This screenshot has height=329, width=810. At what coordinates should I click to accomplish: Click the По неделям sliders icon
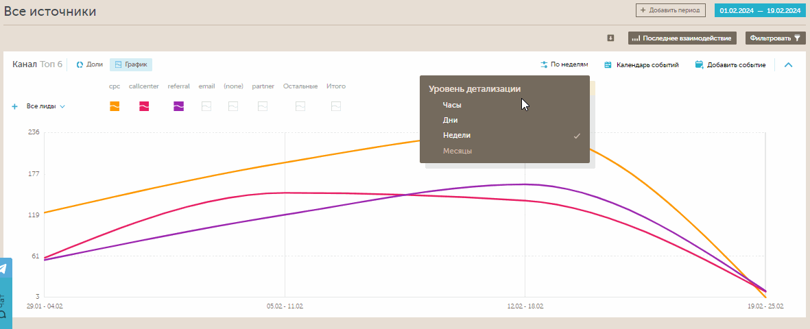[x=544, y=64]
